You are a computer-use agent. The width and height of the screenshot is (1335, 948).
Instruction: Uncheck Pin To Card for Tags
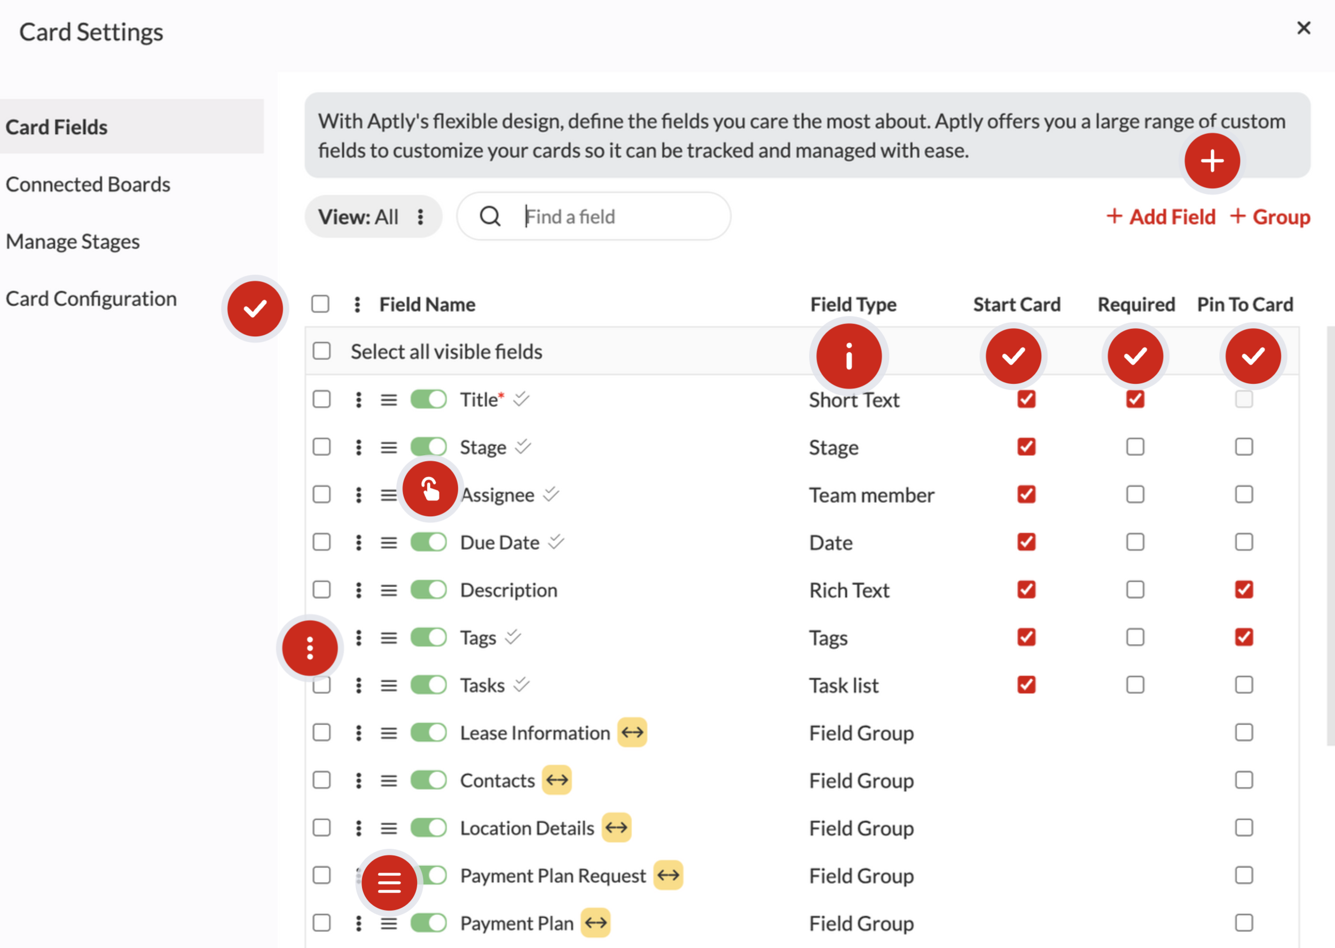click(1243, 637)
